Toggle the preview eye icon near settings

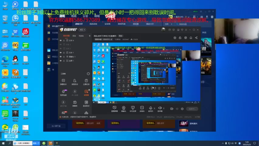click(177, 109)
